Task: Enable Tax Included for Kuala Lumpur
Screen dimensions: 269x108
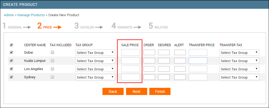Action: click(x=52, y=61)
